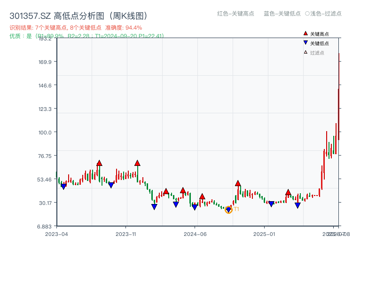This screenshot has width=376, height=282.
Task: Select the blue low marker around 2025-04
Action: pyautogui.click(x=298, y=205)
